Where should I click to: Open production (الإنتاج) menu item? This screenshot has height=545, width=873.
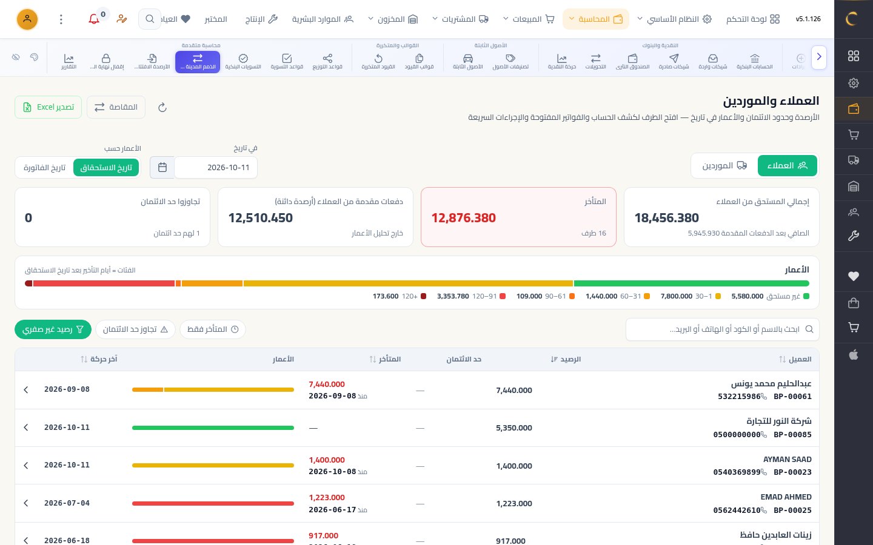pyautogui.click(x=261, y=19)
